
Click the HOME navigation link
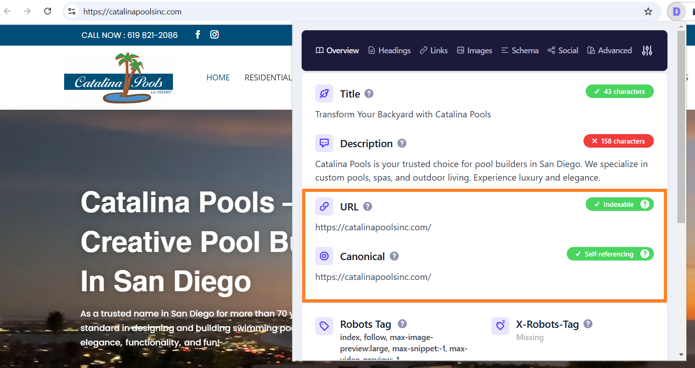(x=218, y=78)
